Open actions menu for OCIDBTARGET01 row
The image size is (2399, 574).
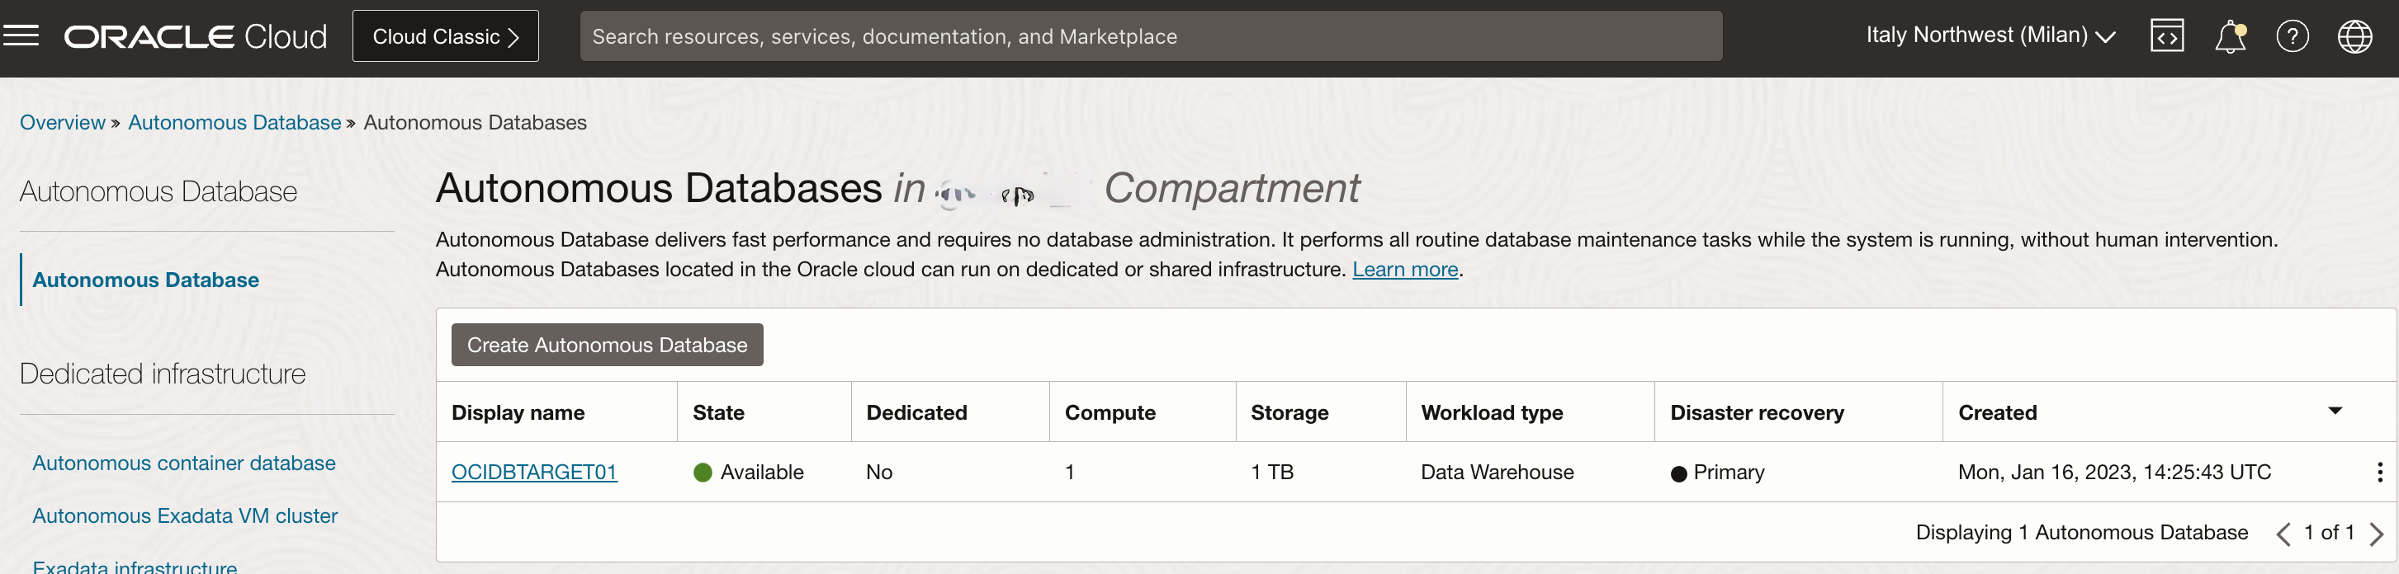point(2379,472)
